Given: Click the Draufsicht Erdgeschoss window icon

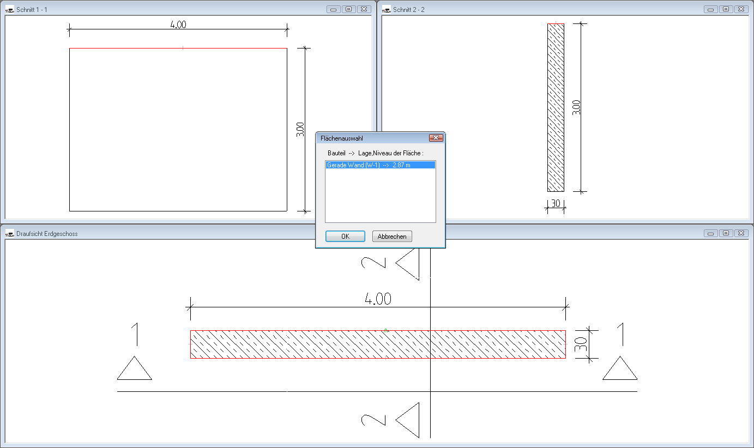Looking at the screenshot, I should point(9,233).
